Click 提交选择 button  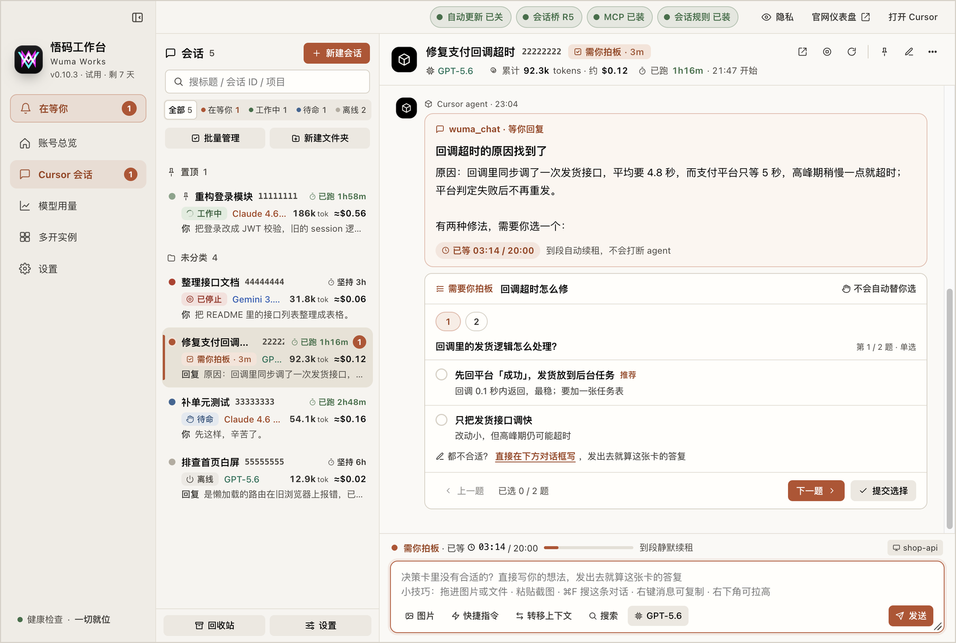tap(883, 491)
